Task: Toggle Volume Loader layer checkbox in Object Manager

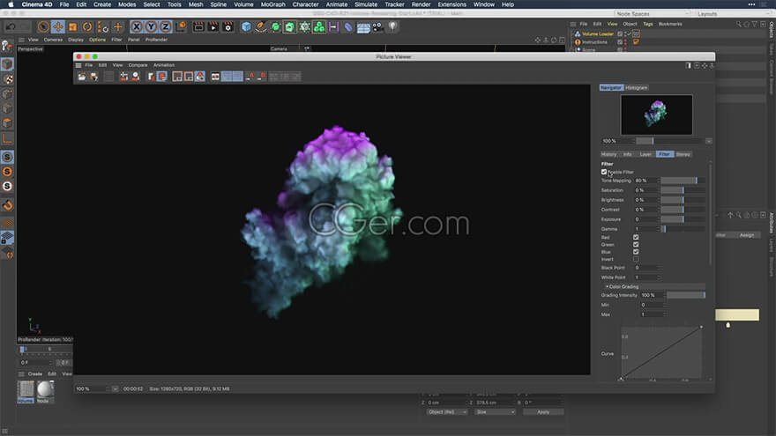Action: click(x=620, y=34)
